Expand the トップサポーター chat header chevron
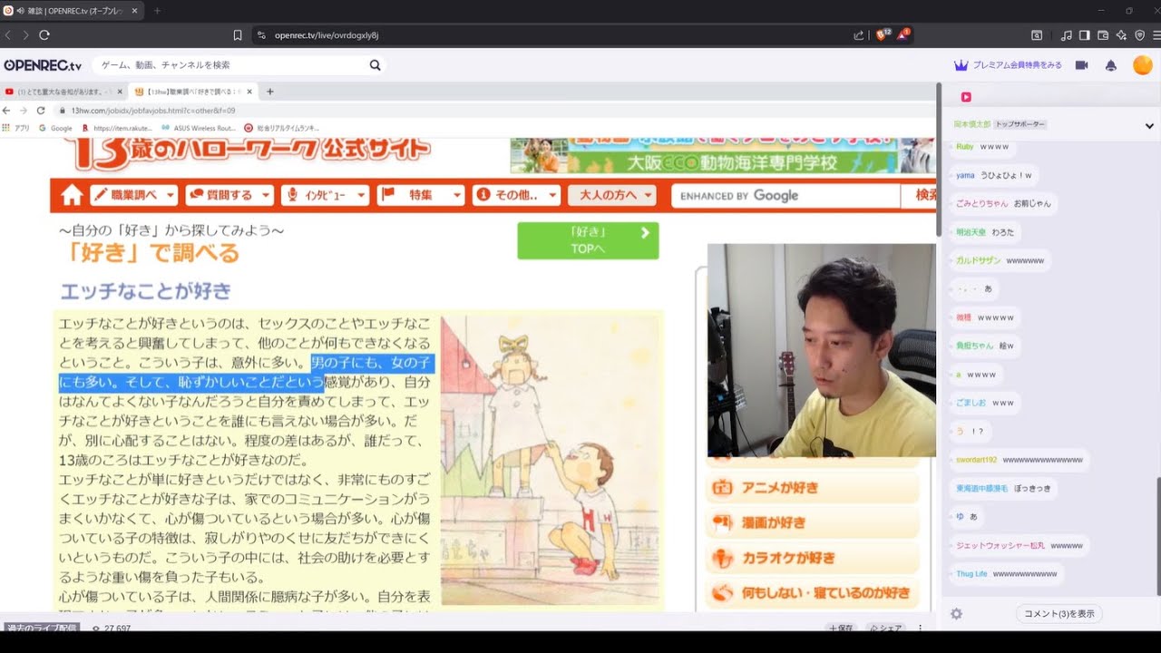The height and width of the screenshot is (653, 1161). coord(1149,126)
